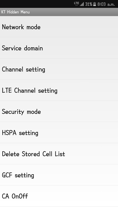
Task: Tap the battery icon in status bar
Action: [94, 4]
